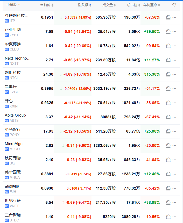The width and height of the screenshot is (183, 223).
Task: Set price alert bell for PONY
Action: coord(168,131)
